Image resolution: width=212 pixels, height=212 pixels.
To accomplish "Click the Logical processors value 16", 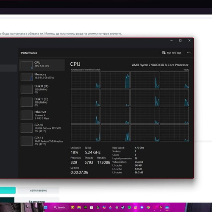I will 136,158.
